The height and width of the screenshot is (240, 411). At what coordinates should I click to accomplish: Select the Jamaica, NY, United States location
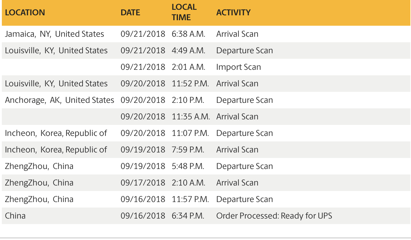55,34
